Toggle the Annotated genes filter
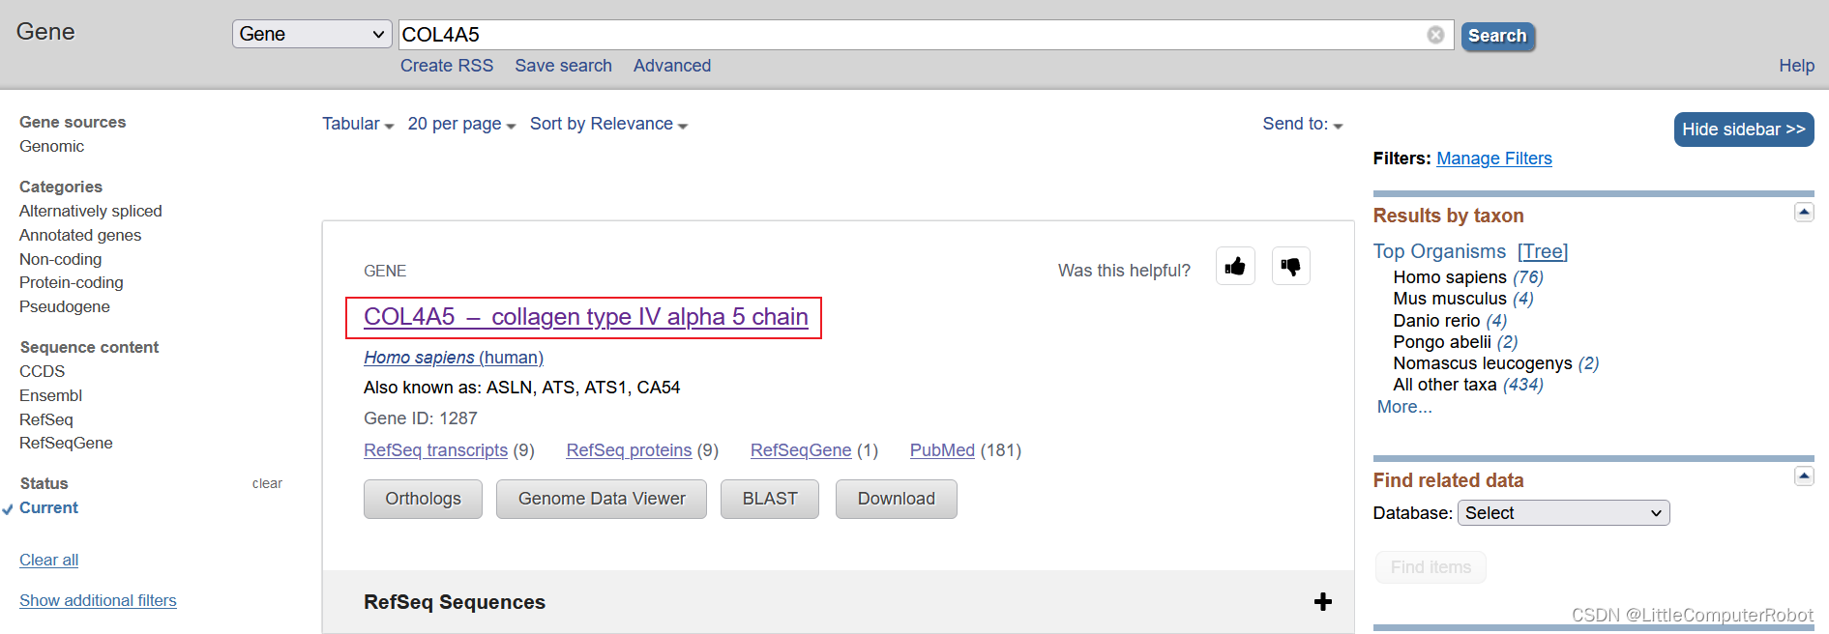The height and width of the screenshot is (634, 1829). (x=80, y=235)
